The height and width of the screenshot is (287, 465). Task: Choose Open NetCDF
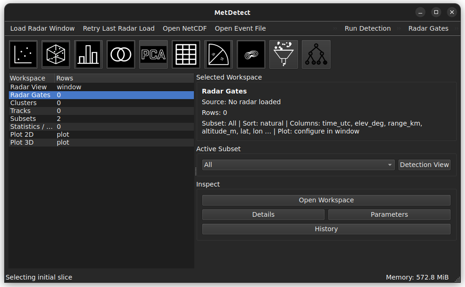pos(185,28)
